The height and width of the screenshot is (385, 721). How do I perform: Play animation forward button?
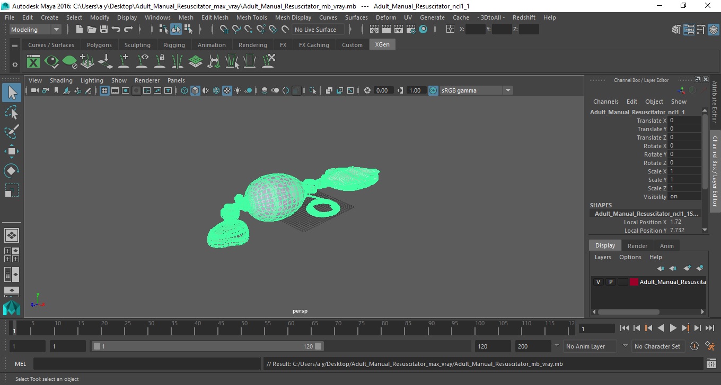point(673,328)
